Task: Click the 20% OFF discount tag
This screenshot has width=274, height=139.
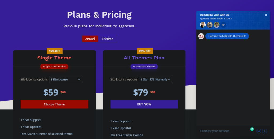Action: point(145,51)
